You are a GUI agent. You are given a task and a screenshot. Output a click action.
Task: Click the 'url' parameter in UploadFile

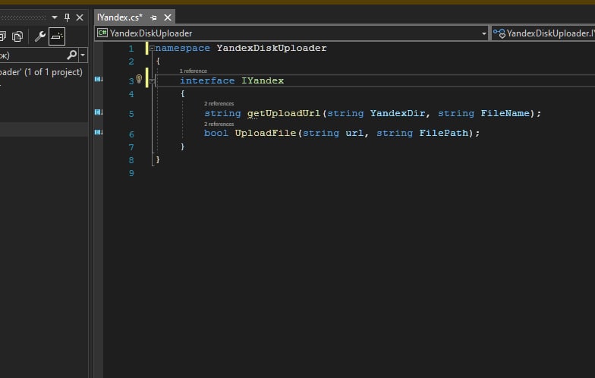click(x=354, y=133)
